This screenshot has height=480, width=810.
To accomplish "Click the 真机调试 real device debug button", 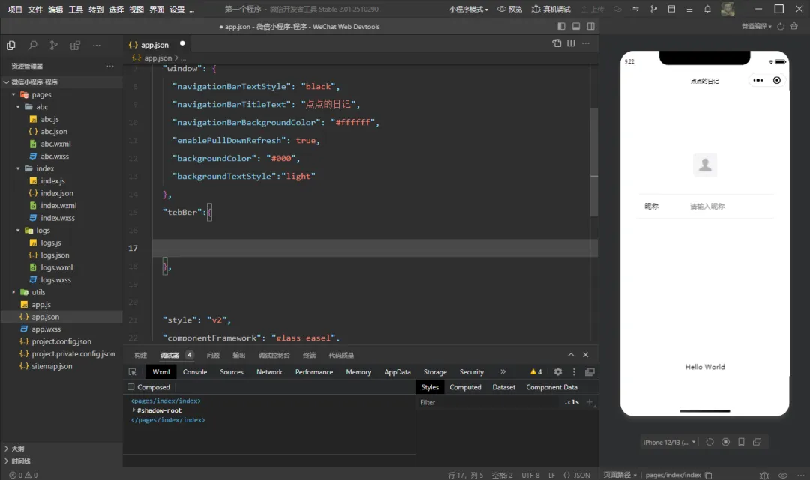I will click(x=550, y=9).
